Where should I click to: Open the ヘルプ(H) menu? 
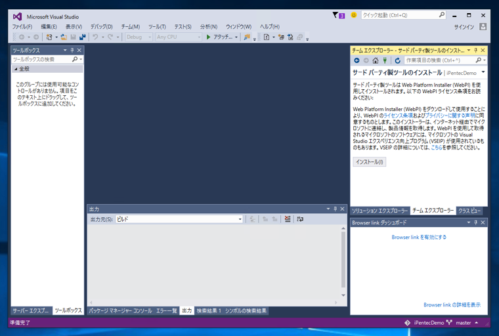[270, 27]
